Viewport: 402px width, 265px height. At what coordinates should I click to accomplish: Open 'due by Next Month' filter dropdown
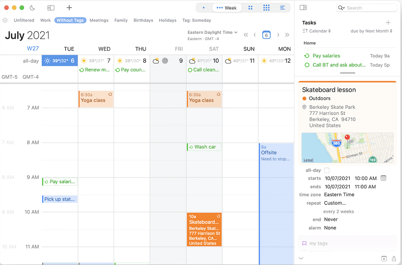[x=372, y=31]
